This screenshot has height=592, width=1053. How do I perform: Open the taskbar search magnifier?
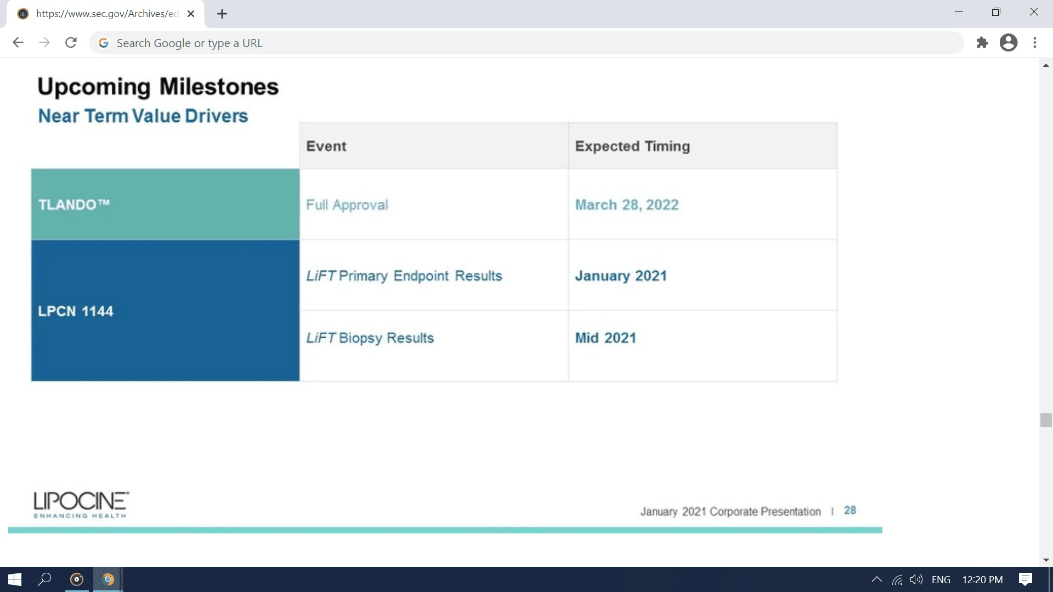pyautogui.click(x=45, y=579)
